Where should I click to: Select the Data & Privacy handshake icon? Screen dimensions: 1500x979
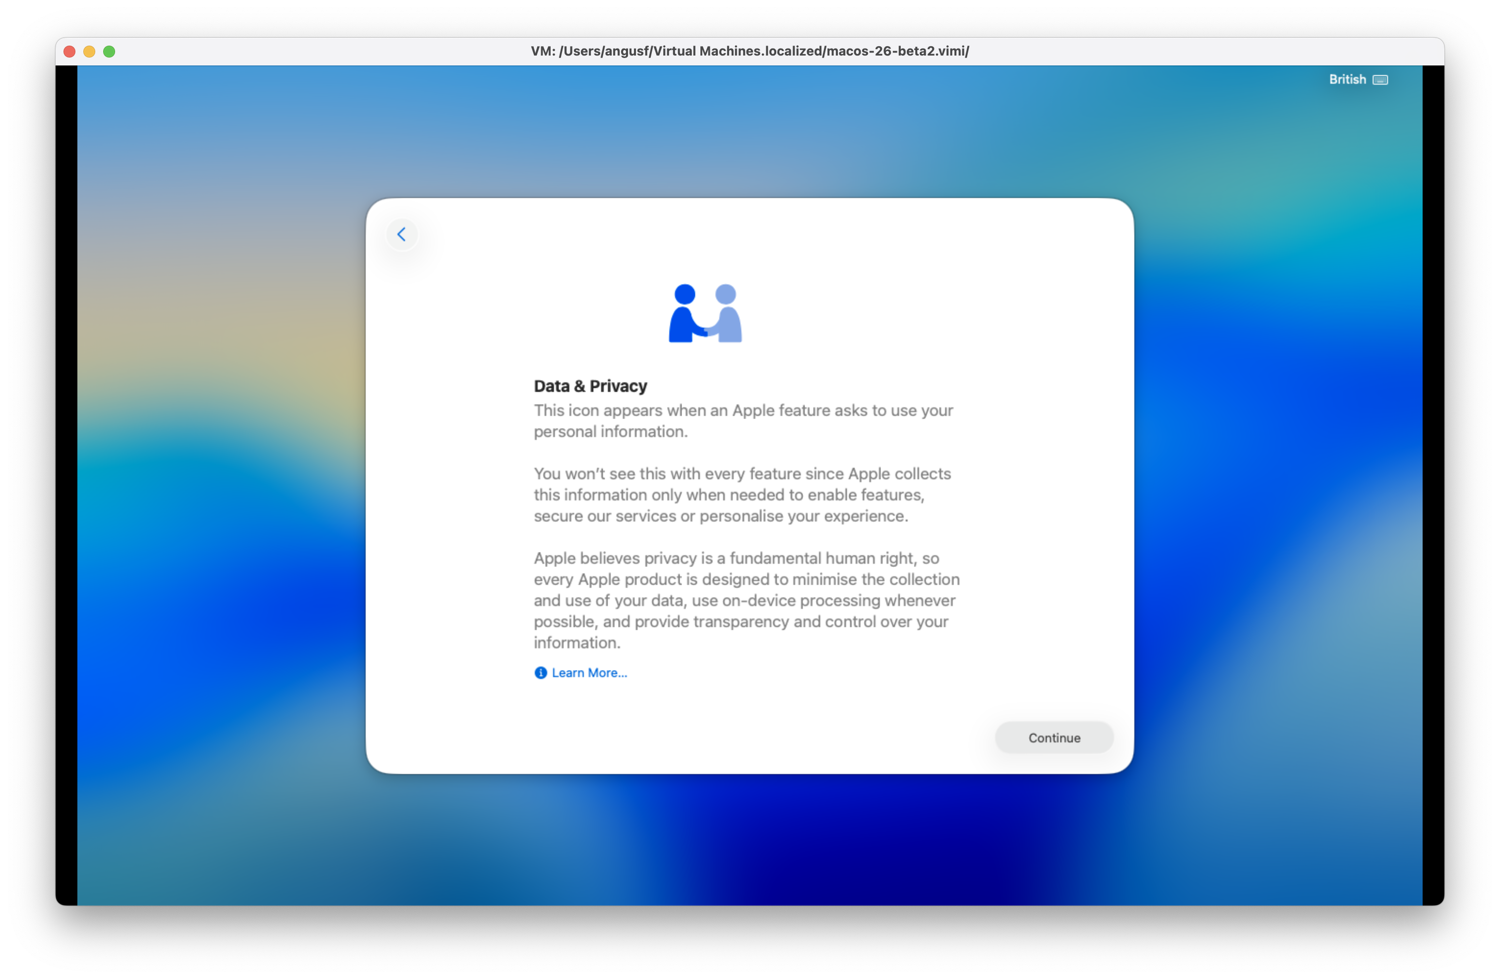tap(705, 312)
